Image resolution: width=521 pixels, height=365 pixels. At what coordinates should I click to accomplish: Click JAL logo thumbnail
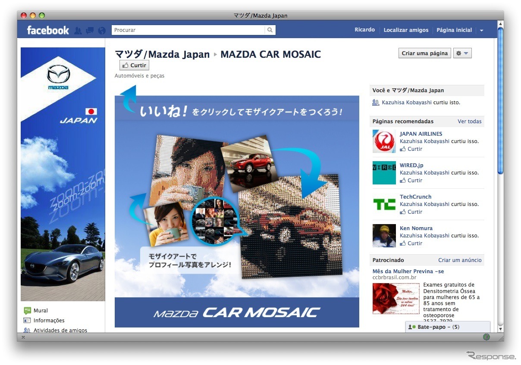[384, 141]
